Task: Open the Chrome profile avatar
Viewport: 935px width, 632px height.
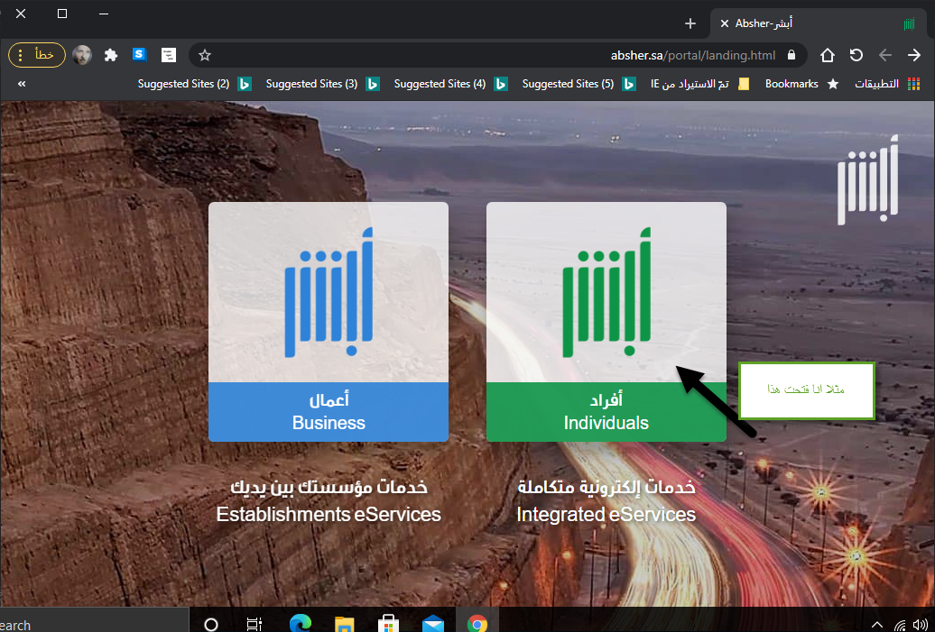Action: click(x=82, y=55)
